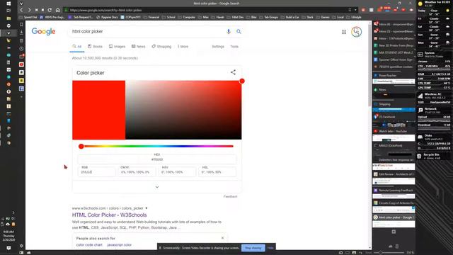Screen dimensions: 453x255
Task: Open the Google account avatar
Action: tap(356, 31)
